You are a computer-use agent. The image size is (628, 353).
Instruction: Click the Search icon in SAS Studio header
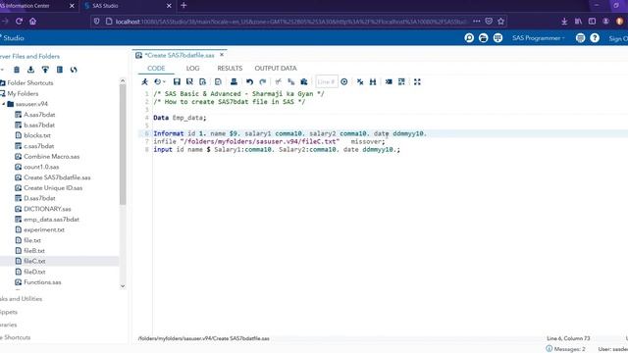(469, 38)
